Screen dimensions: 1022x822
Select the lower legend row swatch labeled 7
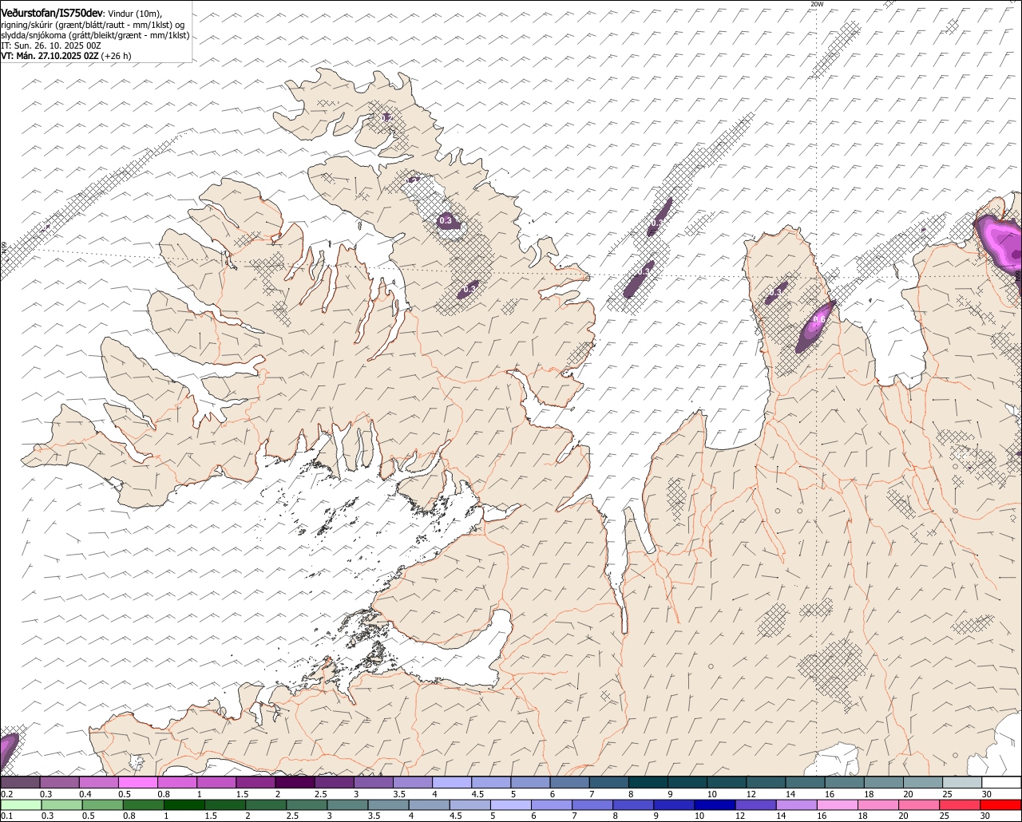click(x=592, y=804)
